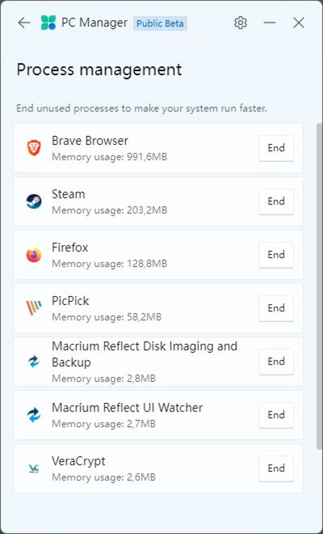Click the VeraCrypt app icon
323x534 pixels.
34,468
